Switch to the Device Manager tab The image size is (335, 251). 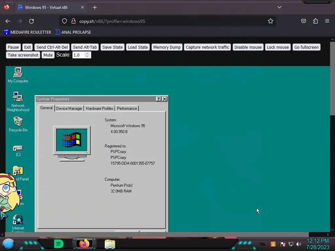pos(69,109)
